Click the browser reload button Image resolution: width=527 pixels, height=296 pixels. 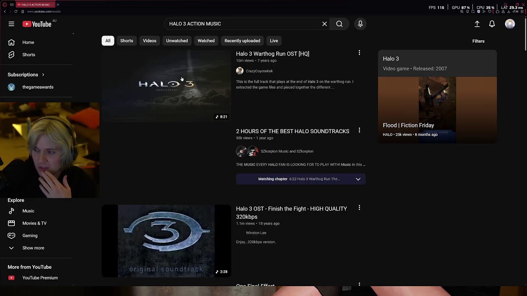16,12
